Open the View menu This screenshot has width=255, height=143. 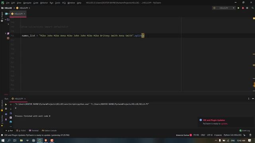[19, 3]
